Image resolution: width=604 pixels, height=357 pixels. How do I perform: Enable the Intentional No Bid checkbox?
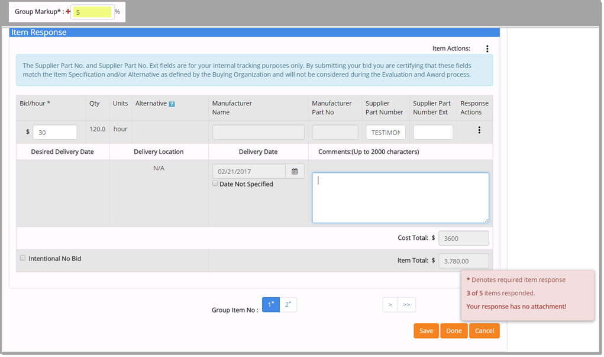[23, 258]
